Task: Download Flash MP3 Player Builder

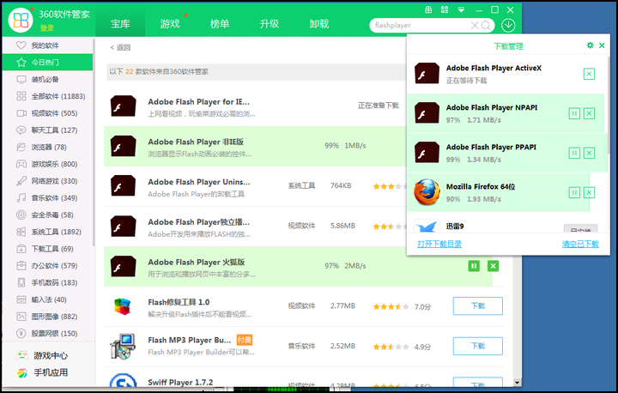Action: click(478, 346)
